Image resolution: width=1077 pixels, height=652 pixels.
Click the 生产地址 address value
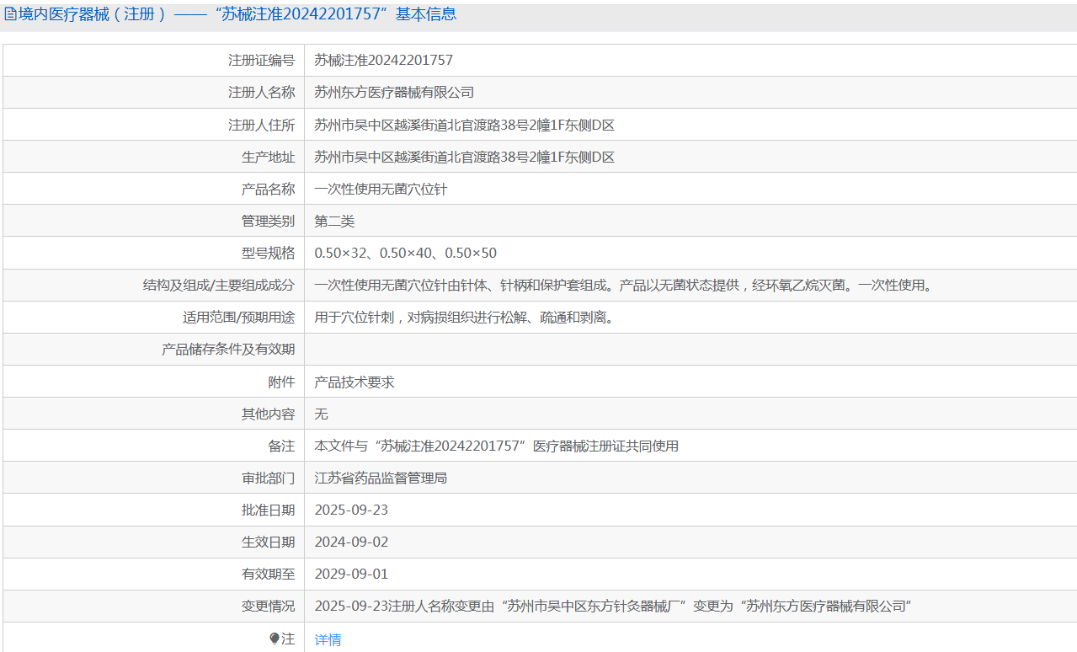coord(465,157)
